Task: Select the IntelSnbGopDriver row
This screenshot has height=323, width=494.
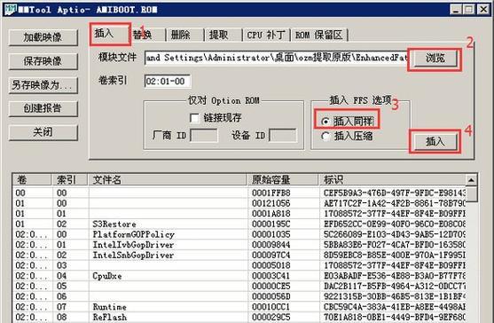Action: 239,256
